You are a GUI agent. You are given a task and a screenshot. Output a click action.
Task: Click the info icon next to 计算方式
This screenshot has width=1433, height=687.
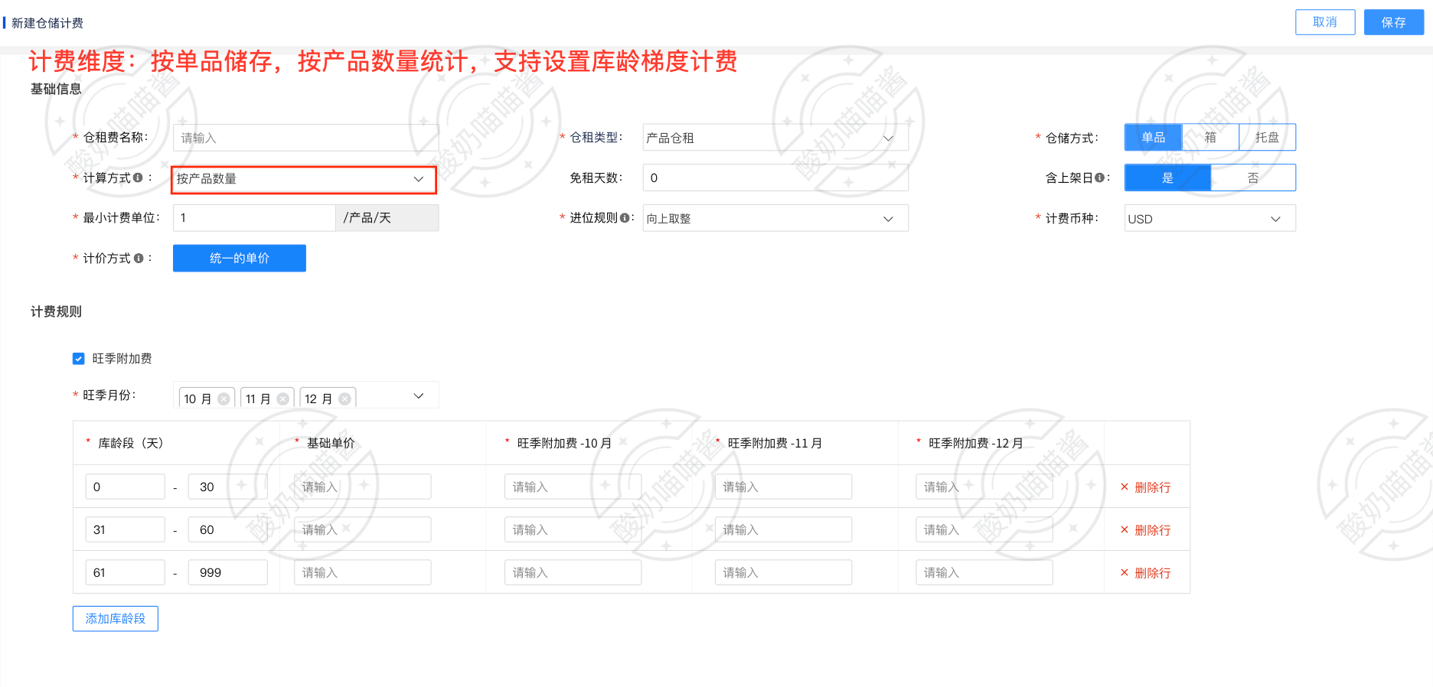pos(138,177)
